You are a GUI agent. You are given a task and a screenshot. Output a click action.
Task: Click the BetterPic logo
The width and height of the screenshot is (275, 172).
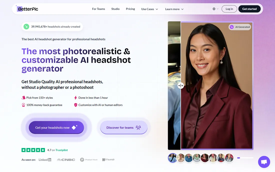[x=27, y=9]
